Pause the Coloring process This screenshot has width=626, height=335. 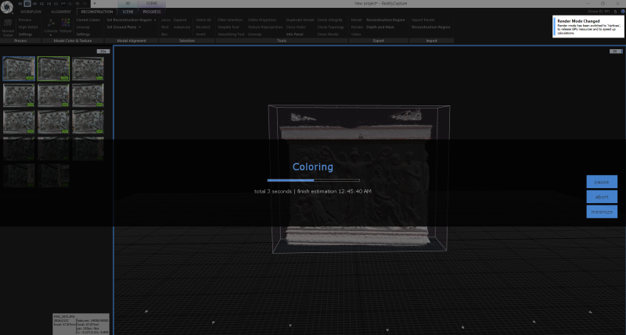(x=602, y=182)
